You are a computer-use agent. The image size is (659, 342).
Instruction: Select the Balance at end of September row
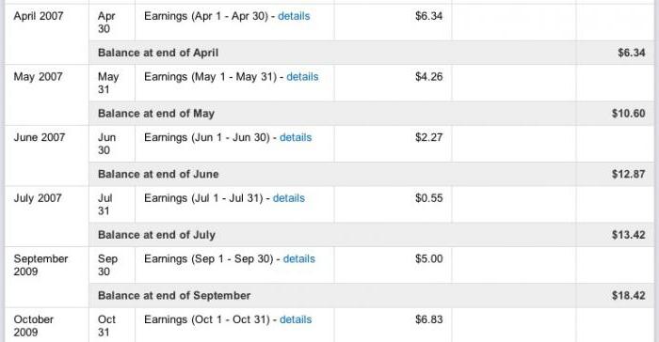[372, 295]
